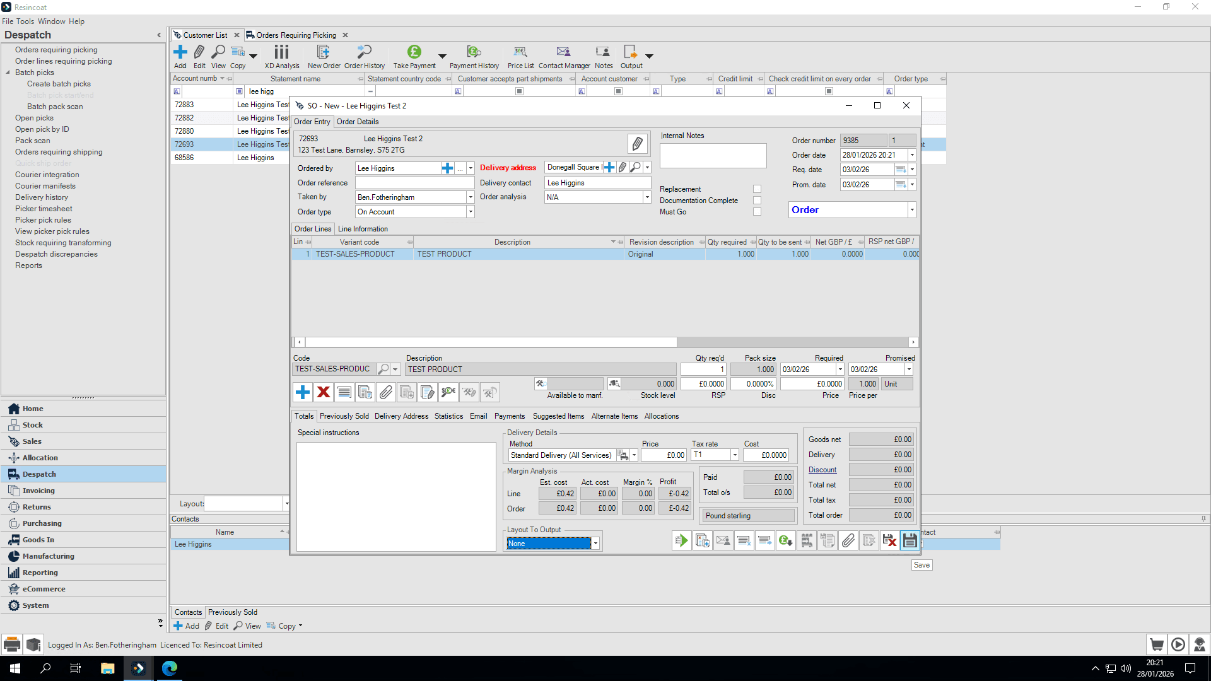Image resolution: width=1211 pixels, height=681 pixels.
Task: Switch to the Line Information tab
Action: pos(363,229)
